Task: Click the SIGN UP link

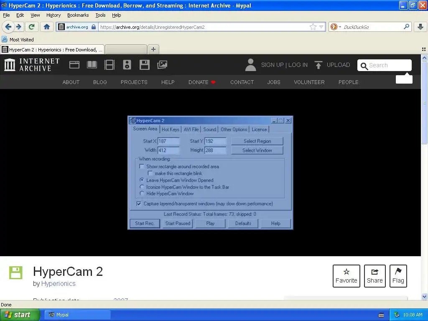Action: pos(272,65)
